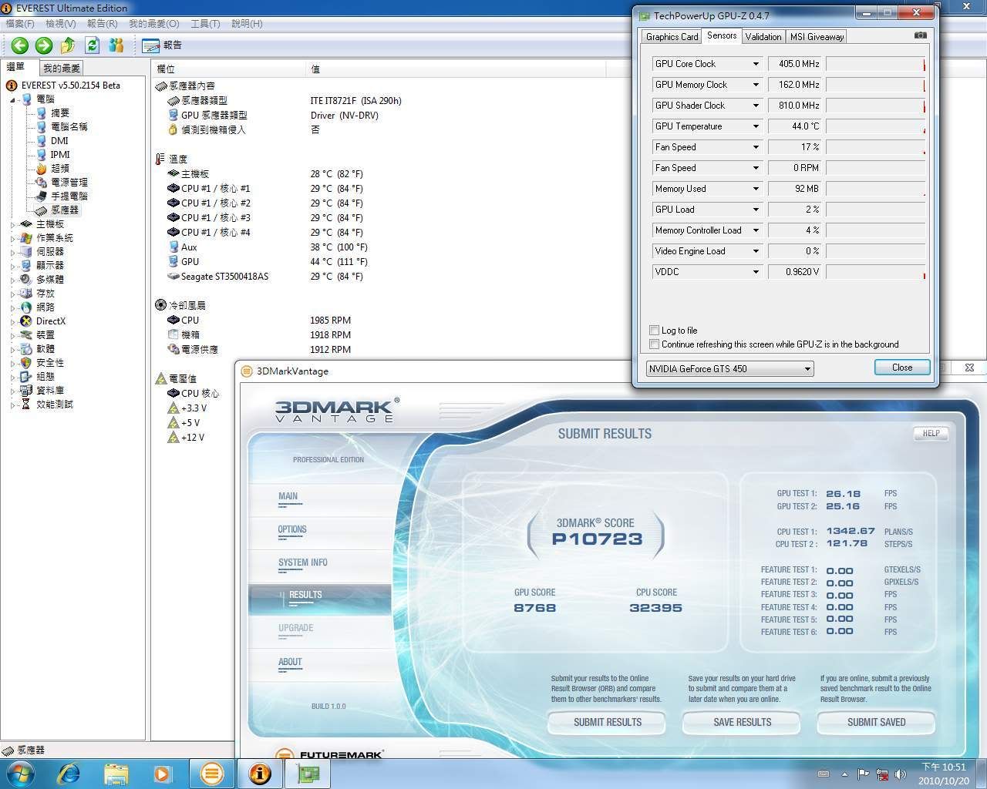Open GPU Core Clock sensor dropdown
This screenshot has height=789, width=987.
point(756,64)
